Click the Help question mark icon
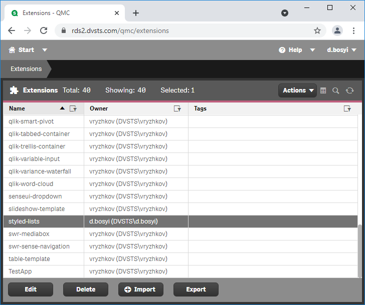Viewport: 365px width, 305px height. pos(282,50)
